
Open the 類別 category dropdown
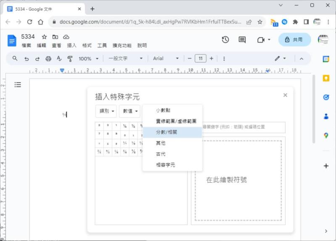[106, 111]
